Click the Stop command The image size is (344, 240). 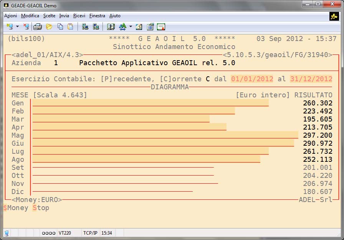(x=41, y=208)
